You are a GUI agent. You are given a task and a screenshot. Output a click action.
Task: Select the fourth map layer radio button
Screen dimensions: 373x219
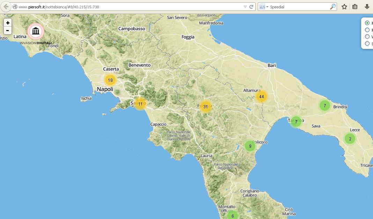tap(367, 44)
